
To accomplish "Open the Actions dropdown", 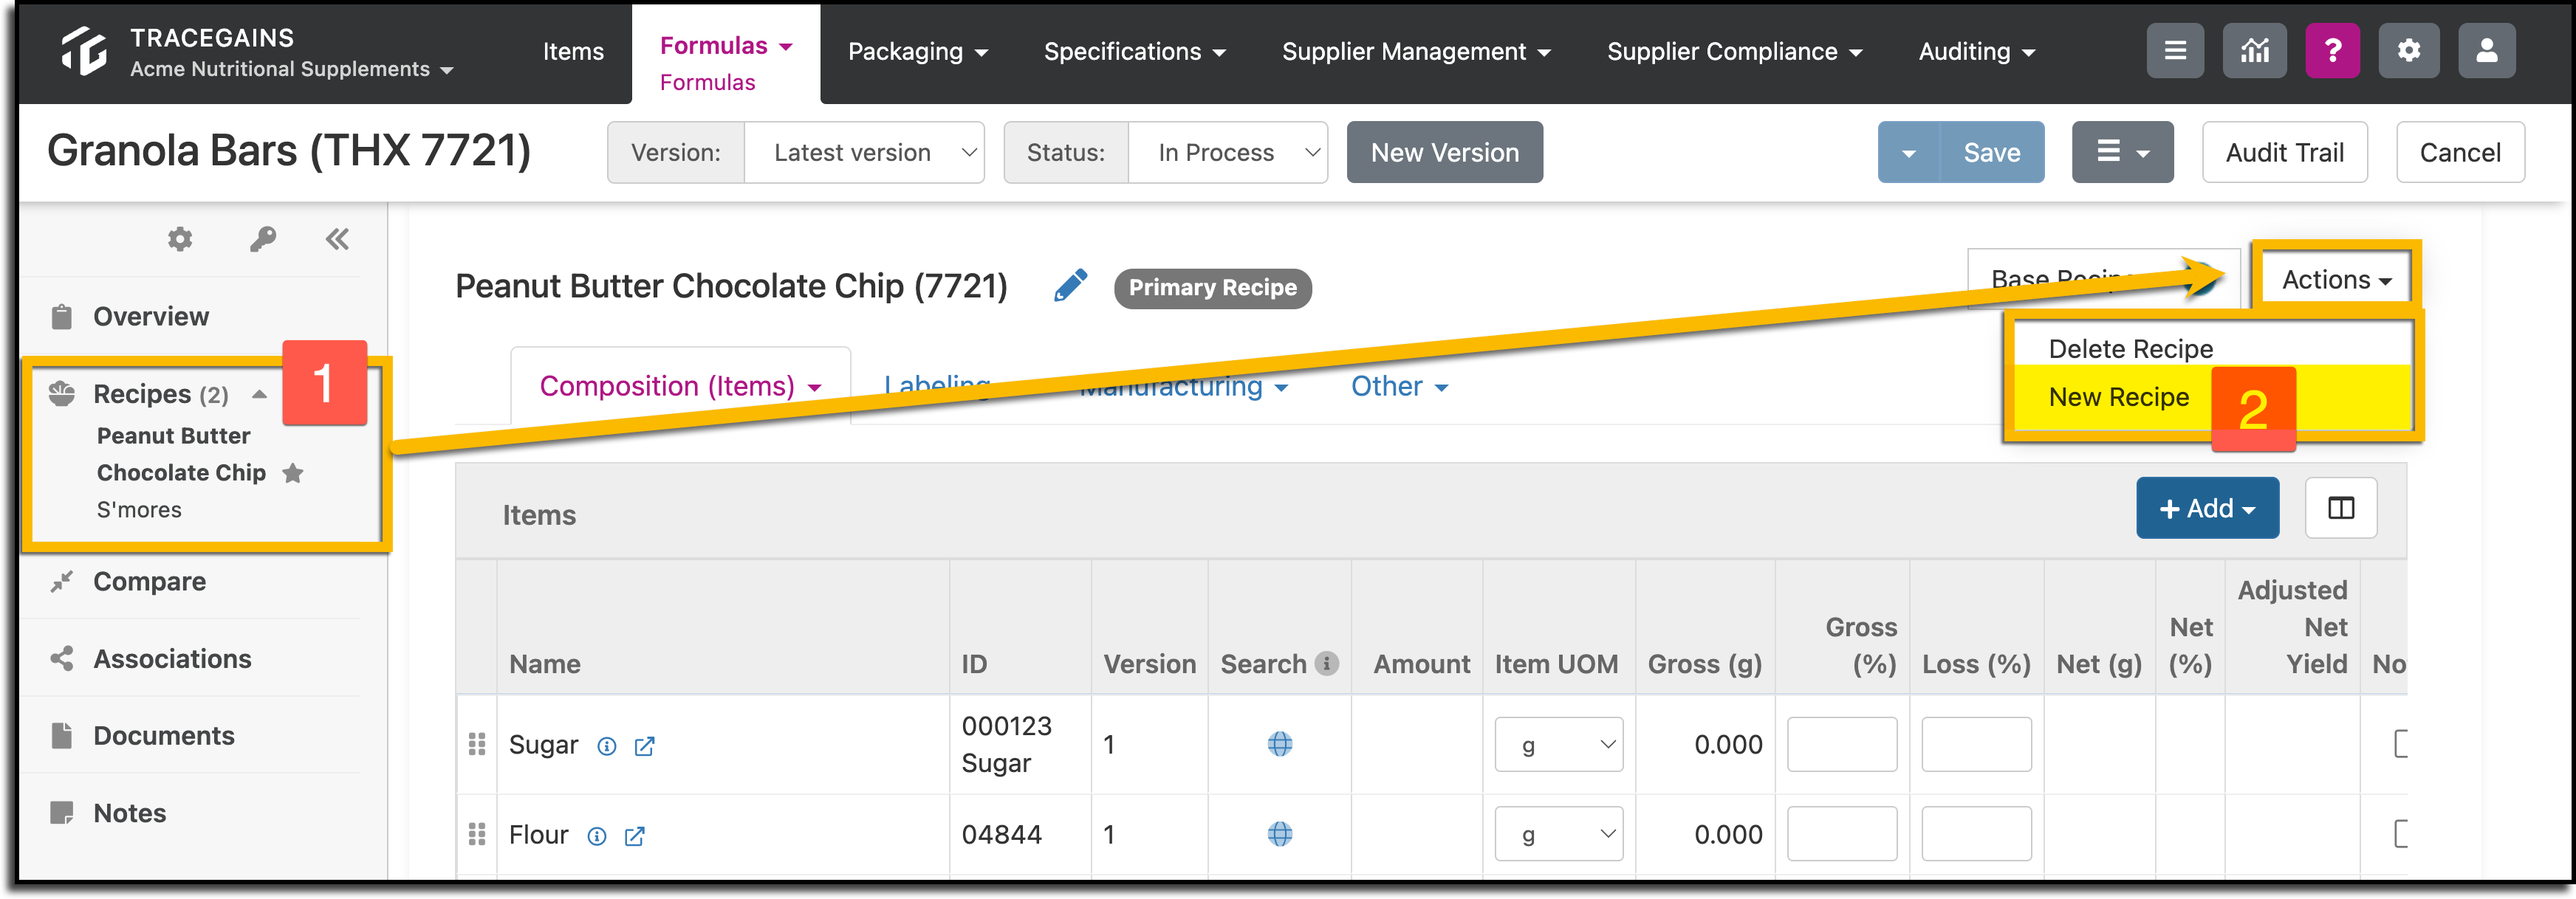I will pyautogui.click(x=2335, y=280).
